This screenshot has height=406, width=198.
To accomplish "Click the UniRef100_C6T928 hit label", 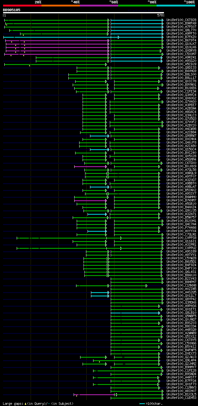I will point(181,20).
